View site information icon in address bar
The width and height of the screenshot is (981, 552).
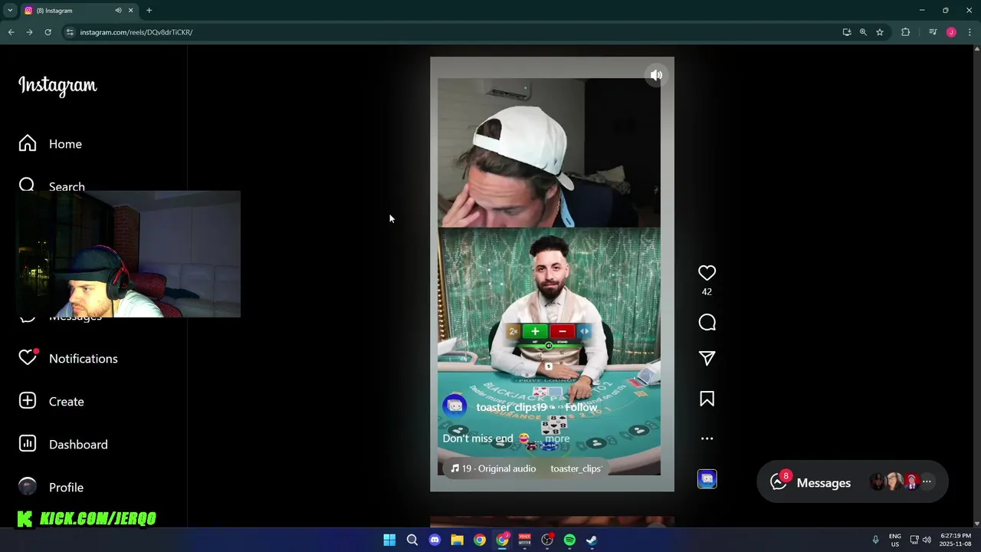click(70, 32)
